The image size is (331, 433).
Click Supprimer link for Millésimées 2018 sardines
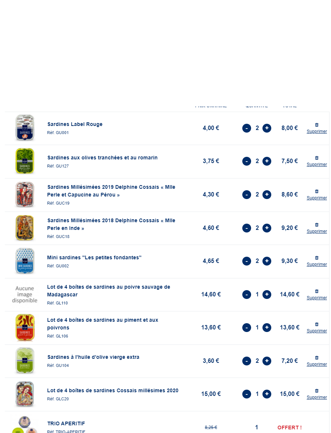pos(317,231)
